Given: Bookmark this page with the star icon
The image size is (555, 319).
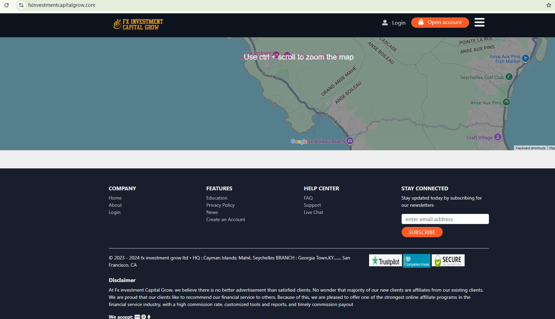Looking at the screenshot, I should (x=548, y=5).
